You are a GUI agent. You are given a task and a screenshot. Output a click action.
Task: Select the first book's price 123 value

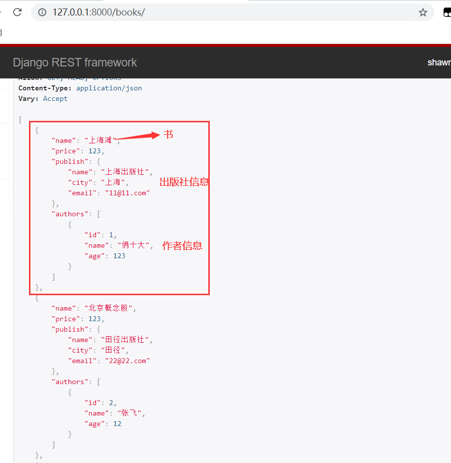94,151
